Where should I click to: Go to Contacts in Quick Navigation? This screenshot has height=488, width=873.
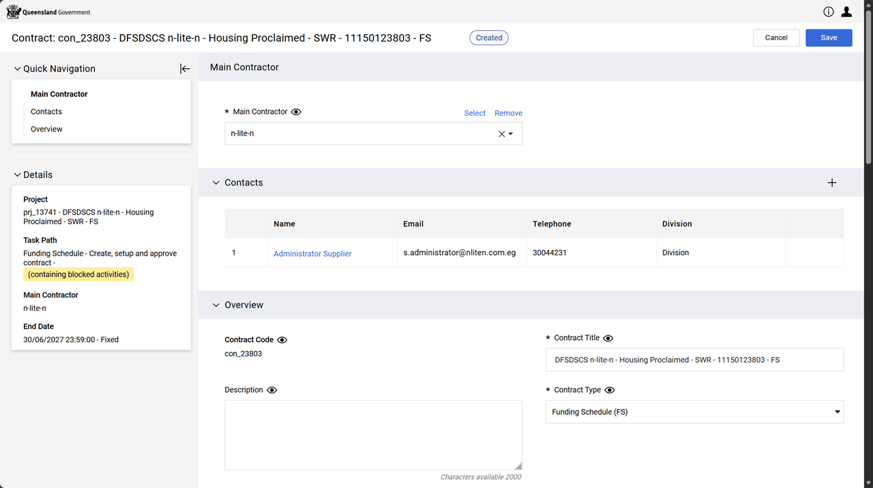pyautogui.click(x=46, y=112)
